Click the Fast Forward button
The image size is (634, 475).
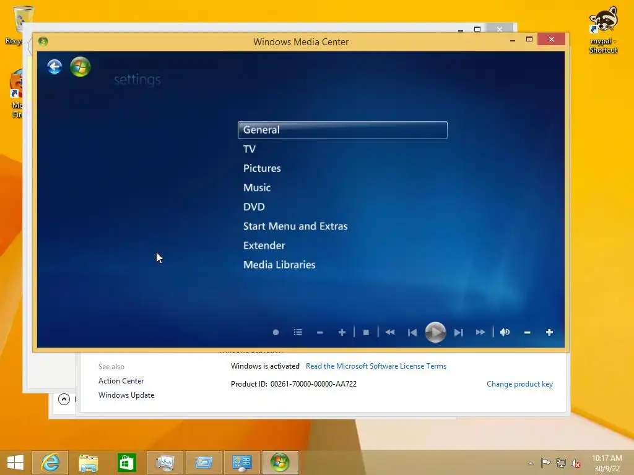pyautogui.click(x=480, y=332)
